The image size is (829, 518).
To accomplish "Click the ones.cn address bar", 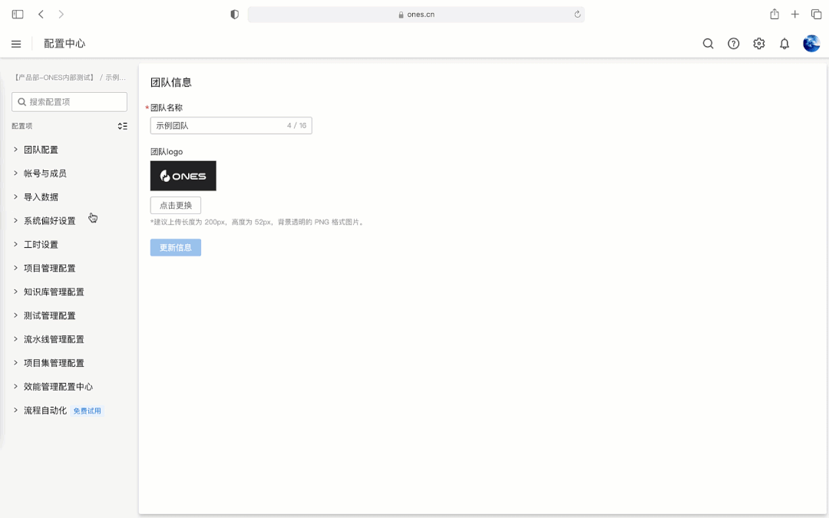I will tap(416, 15).
